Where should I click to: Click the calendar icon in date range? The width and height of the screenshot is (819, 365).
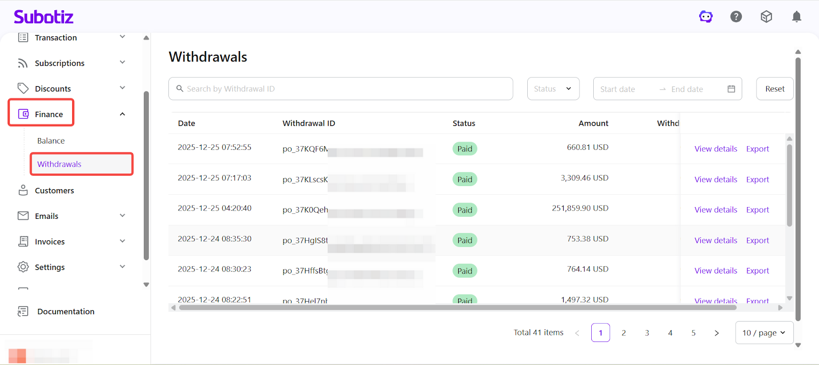coord(731,89)
